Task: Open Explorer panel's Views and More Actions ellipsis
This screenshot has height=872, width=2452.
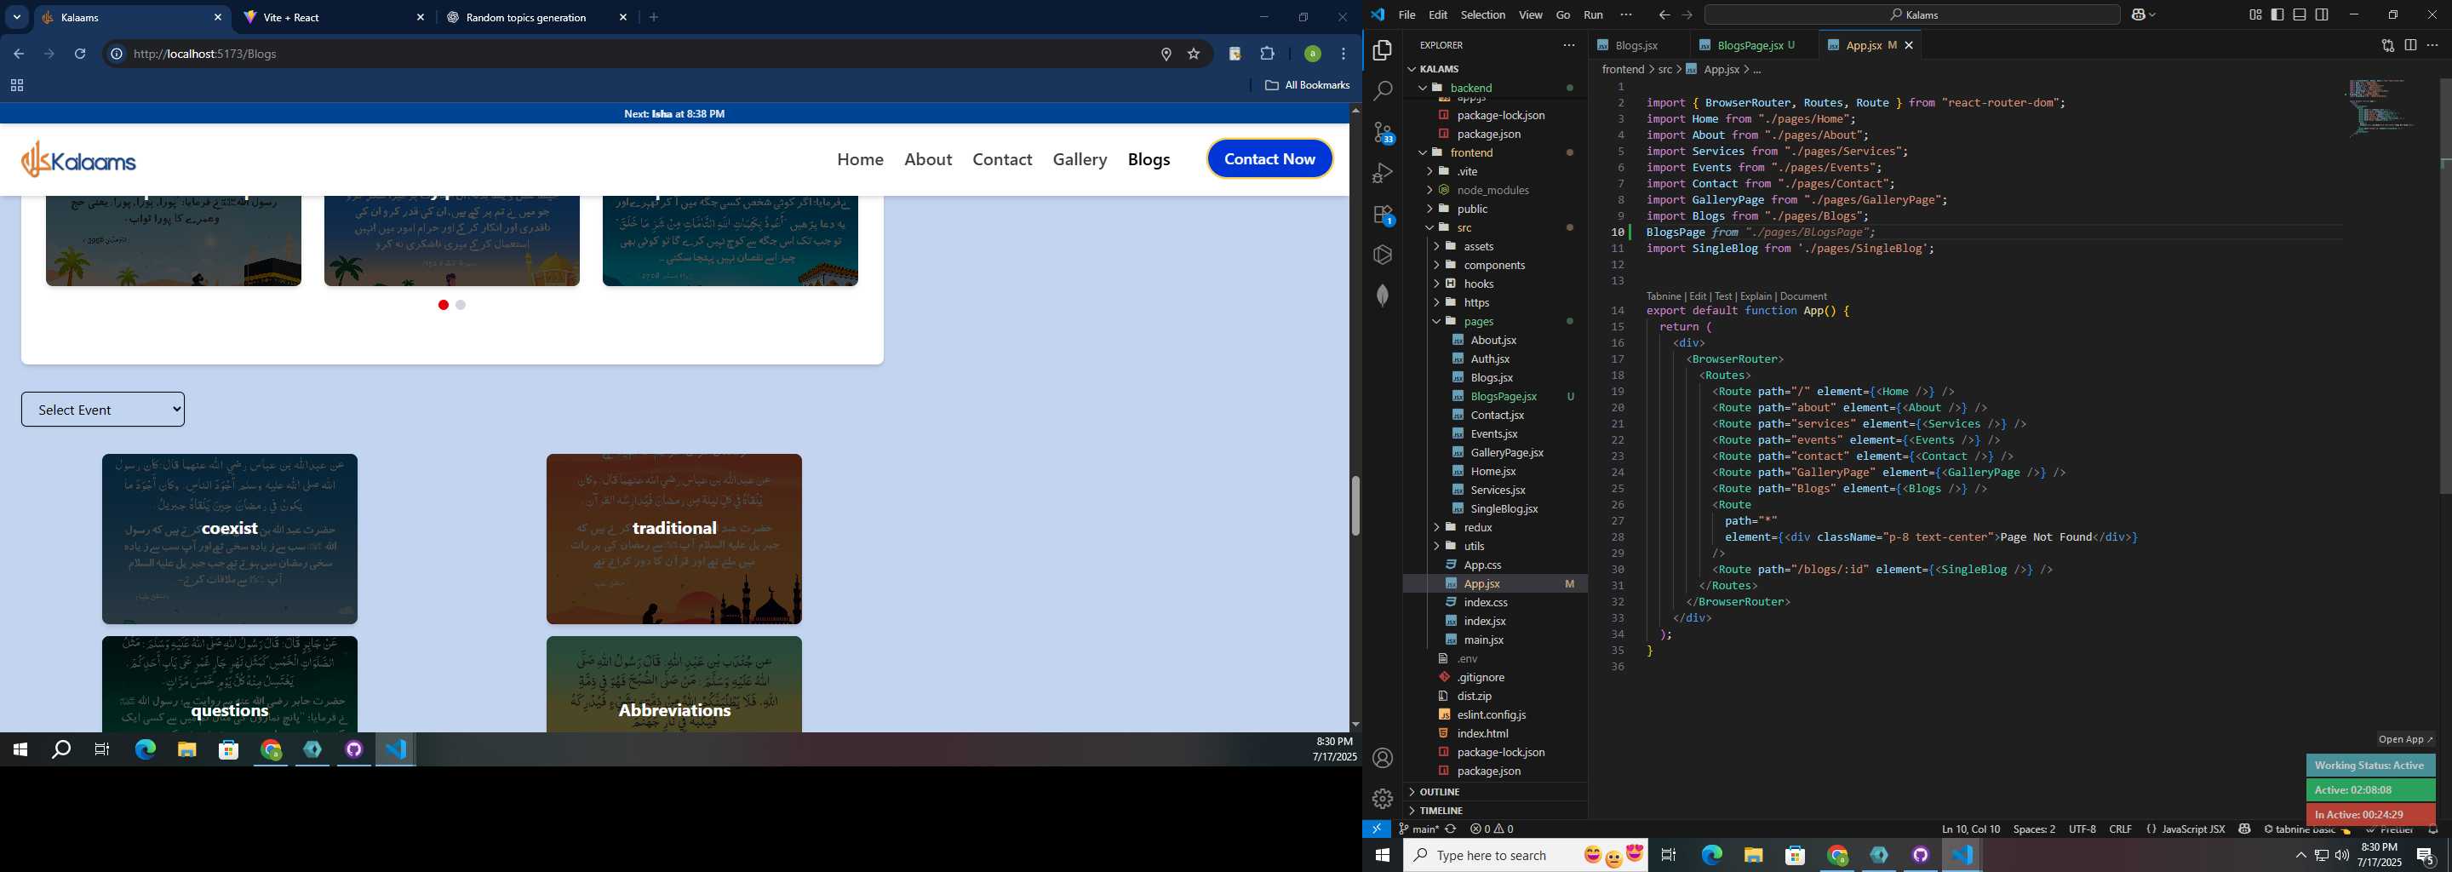Action: tap(1568, 45)
